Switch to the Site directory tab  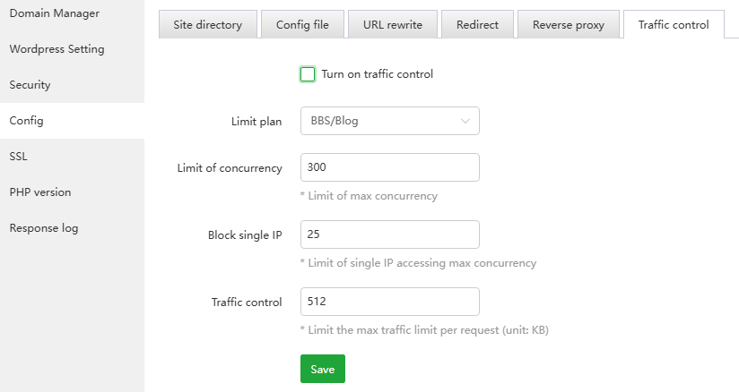(x=208, y=25)
